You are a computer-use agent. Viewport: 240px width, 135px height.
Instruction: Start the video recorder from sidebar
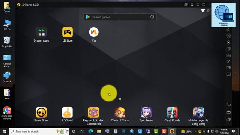coord(228,67)
